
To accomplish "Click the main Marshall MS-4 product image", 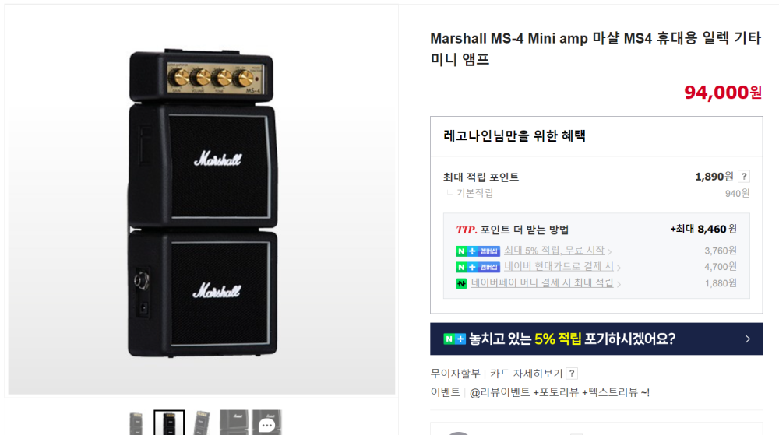I will pyautogui.click(x=202, y=200).
